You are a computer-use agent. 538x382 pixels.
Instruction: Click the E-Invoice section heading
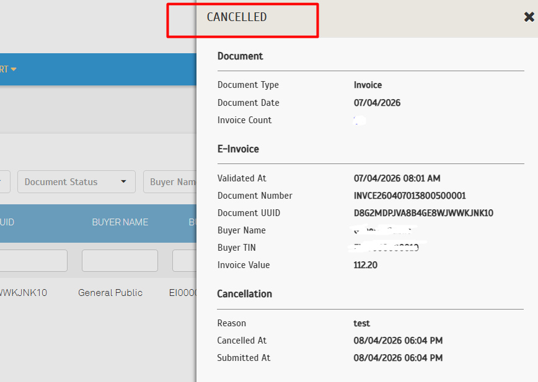pyautogui.click(x=238, y=149)
